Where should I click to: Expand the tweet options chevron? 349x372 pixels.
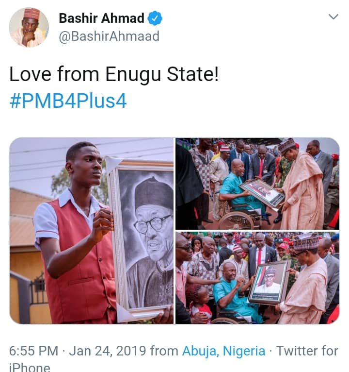pos(333,17)
